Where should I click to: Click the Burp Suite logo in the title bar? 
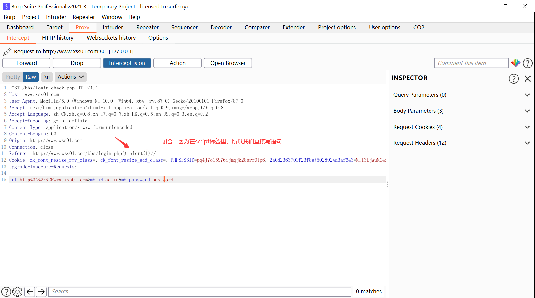click(x=6, y=6)
